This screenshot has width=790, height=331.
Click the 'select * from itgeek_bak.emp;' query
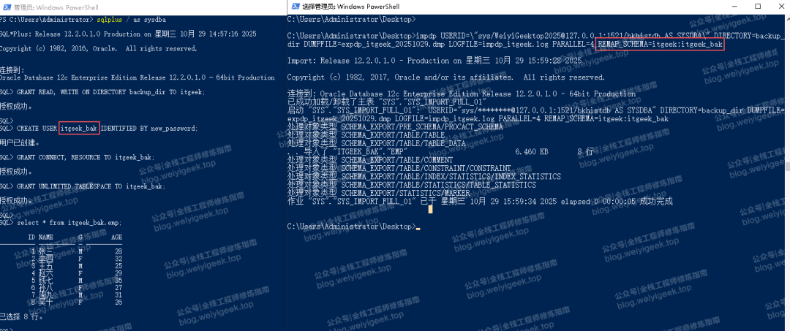(x=69, y=222)
